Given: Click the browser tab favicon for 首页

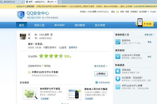Looking at the screenshot, I should [x=27, y=2].
